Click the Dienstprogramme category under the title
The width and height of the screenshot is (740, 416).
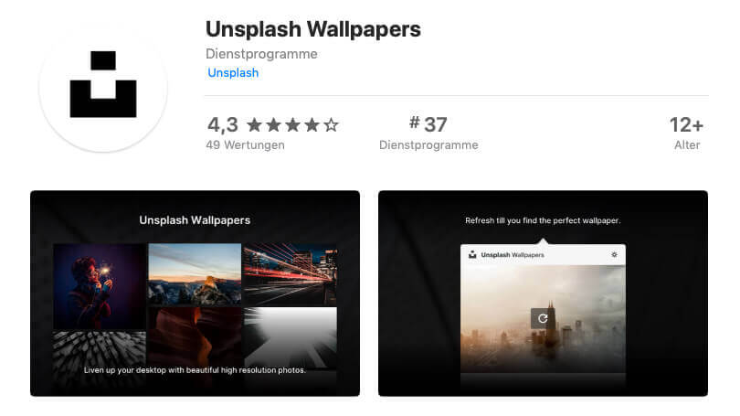pos(261,54)
